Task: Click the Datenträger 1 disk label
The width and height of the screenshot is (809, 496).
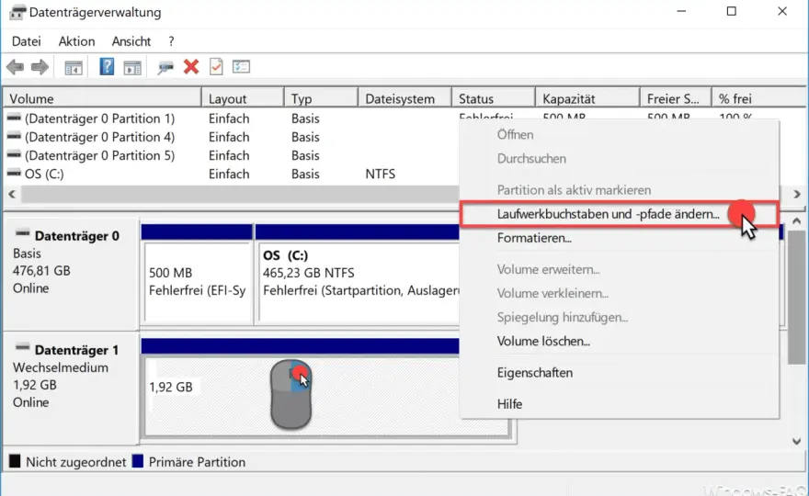Action: 77,350
